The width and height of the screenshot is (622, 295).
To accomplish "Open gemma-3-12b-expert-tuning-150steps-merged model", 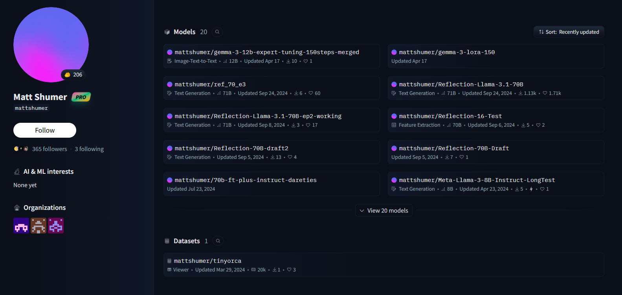I will pos(272,56).
